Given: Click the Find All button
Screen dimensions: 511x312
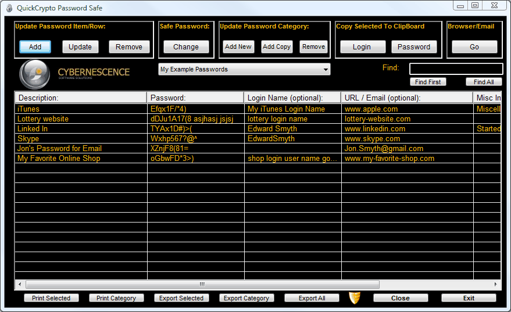Looking at the screenshot, I should pyautogui.click(x=483, y=82).
